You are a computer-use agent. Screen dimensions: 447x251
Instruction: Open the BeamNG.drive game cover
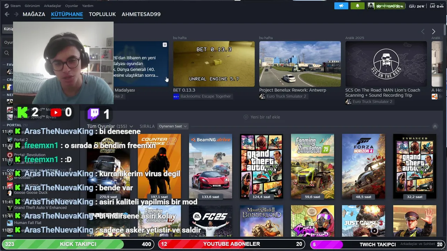211,166
